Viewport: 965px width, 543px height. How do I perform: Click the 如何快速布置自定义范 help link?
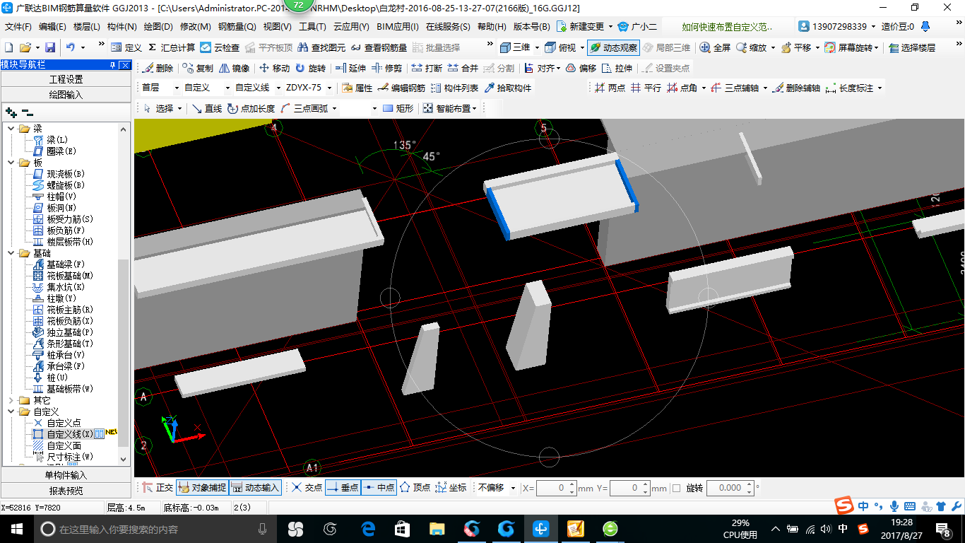[726, 27]
